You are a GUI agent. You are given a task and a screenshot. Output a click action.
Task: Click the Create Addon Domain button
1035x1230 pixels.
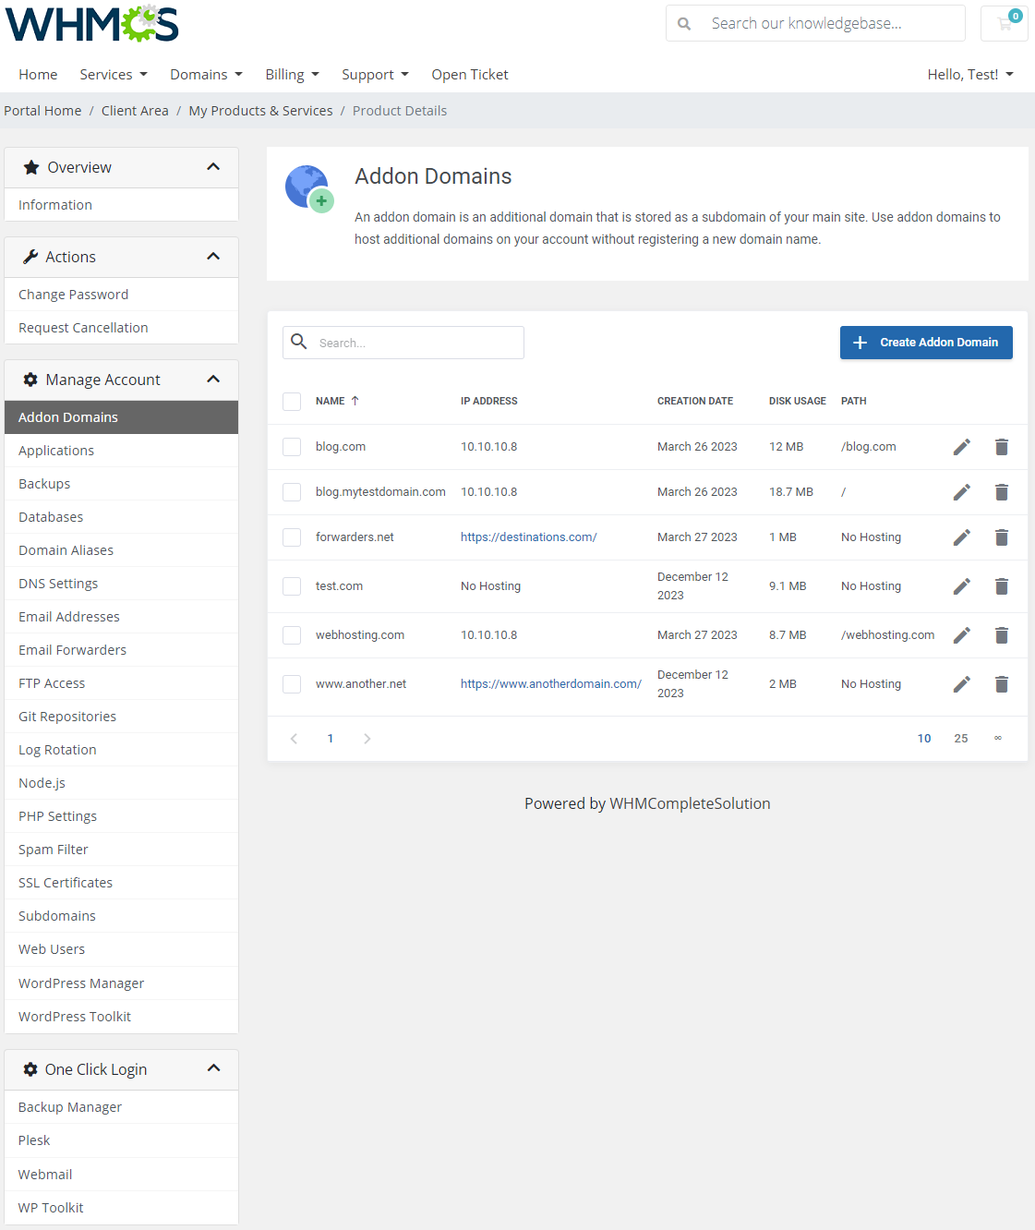[926, 343]
